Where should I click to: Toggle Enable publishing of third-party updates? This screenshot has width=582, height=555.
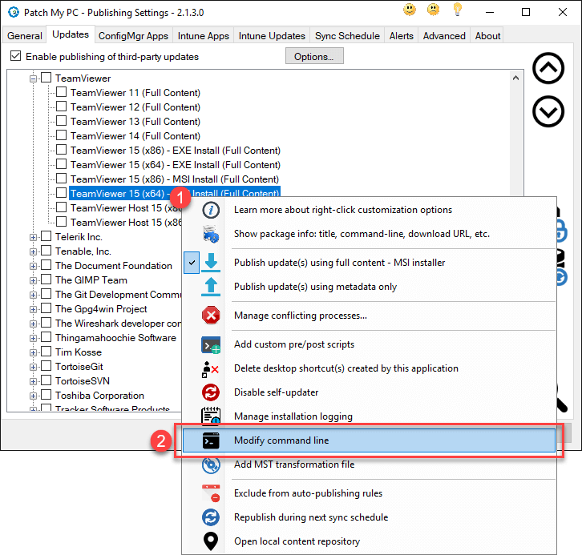pos(15,56)
